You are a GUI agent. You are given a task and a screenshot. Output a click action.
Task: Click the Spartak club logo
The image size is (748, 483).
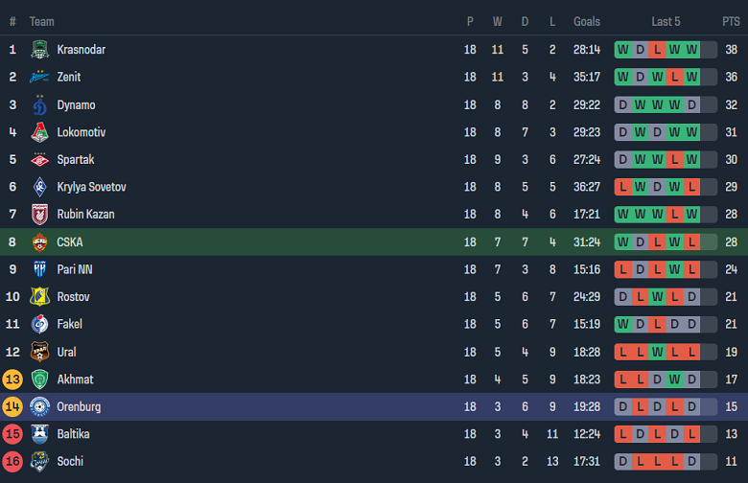(x=40, y=160)
